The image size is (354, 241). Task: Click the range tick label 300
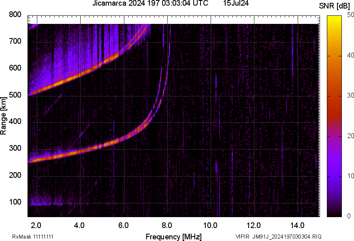[15, 148]
